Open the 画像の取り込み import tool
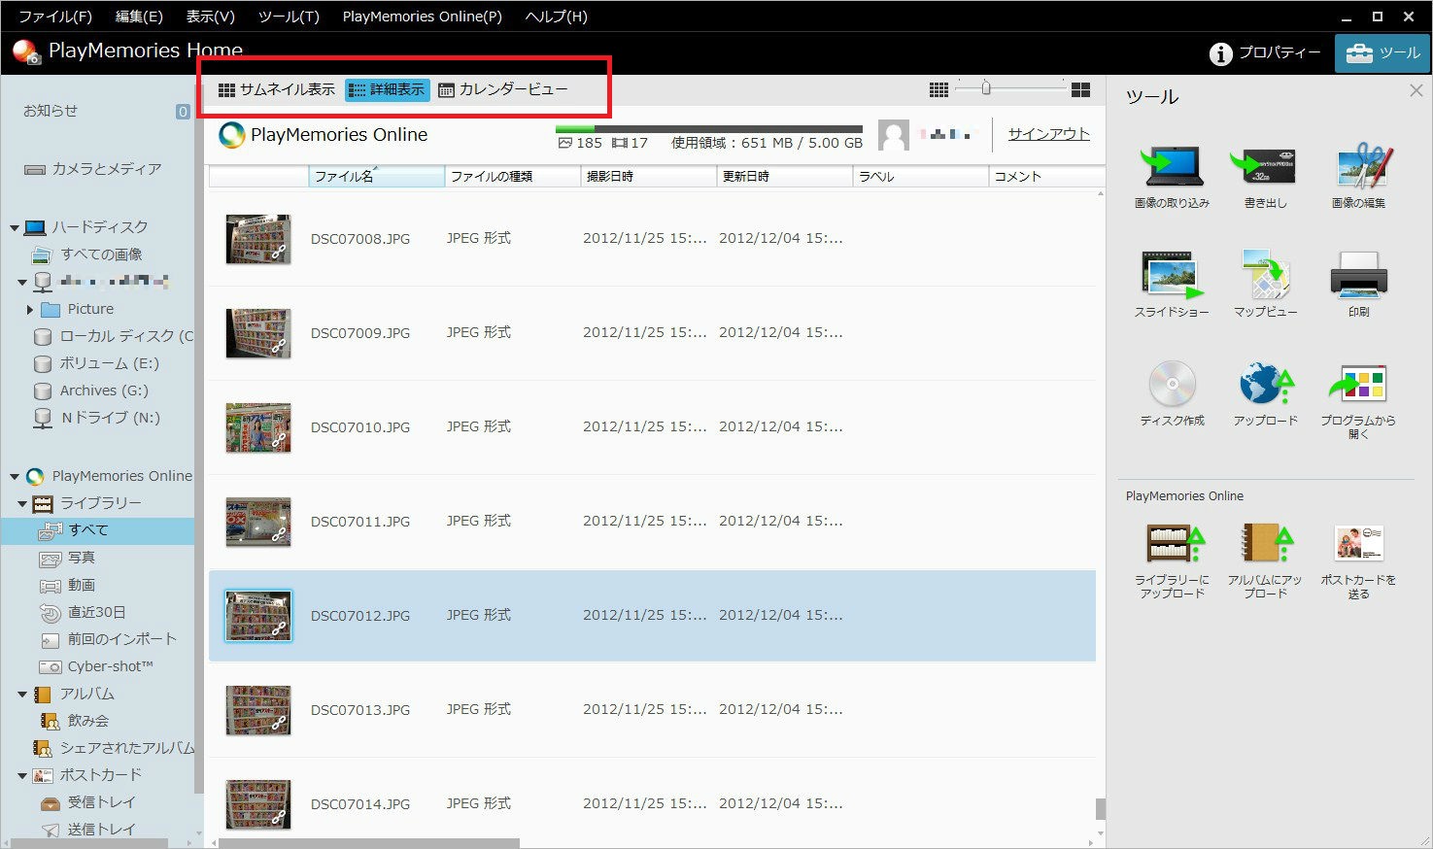Screen dimensions: 1433x849 pyautogui.click(x=1172, y=167)
